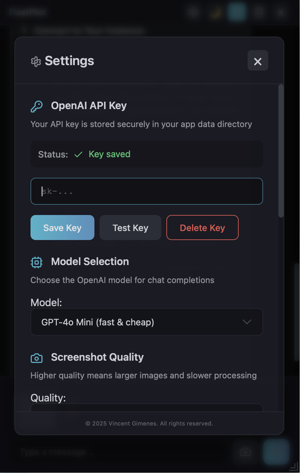This screenshot has width=300, height=473.
Task: Click the chip icon beside Model Selection
Action: 36,262
